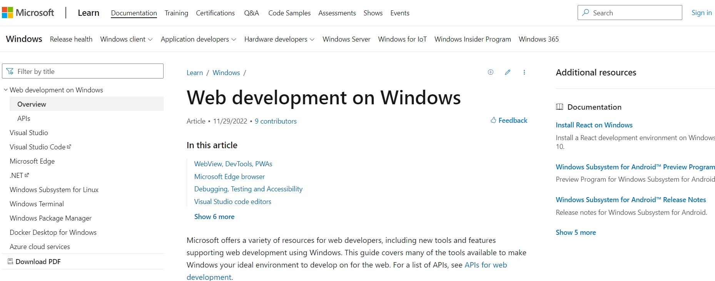This screenshot has height=281, width=715.
Task: Click the Sign in link
Action: point(702,12)
